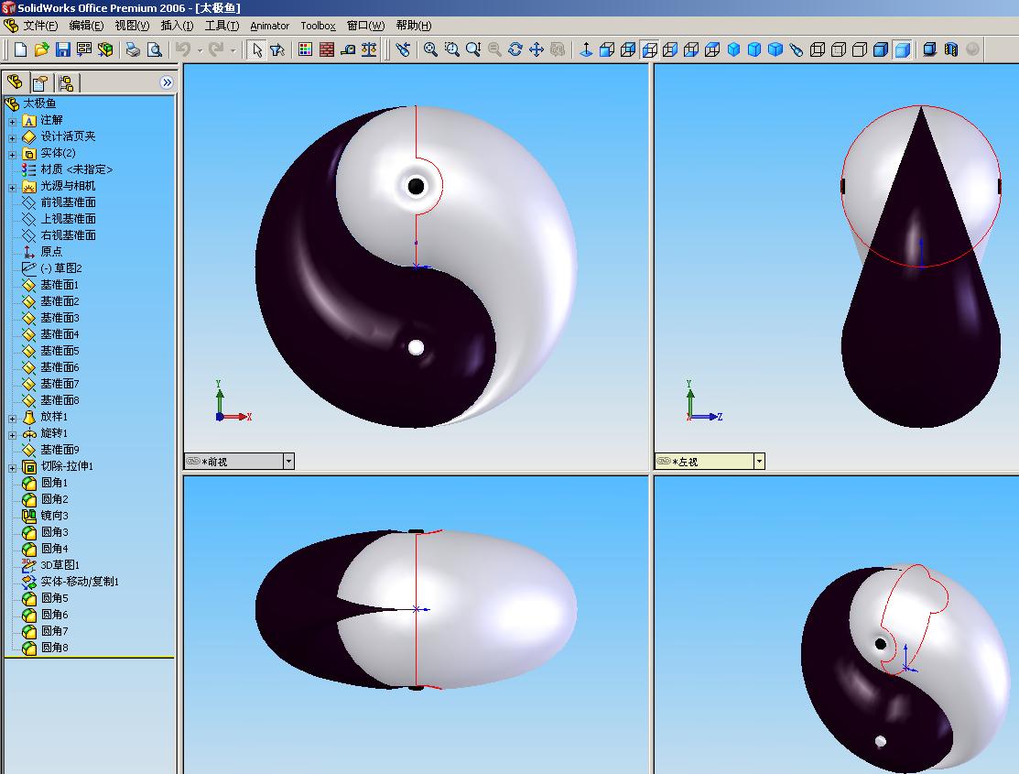Open Mass Properties scales tool

(369, 49)
